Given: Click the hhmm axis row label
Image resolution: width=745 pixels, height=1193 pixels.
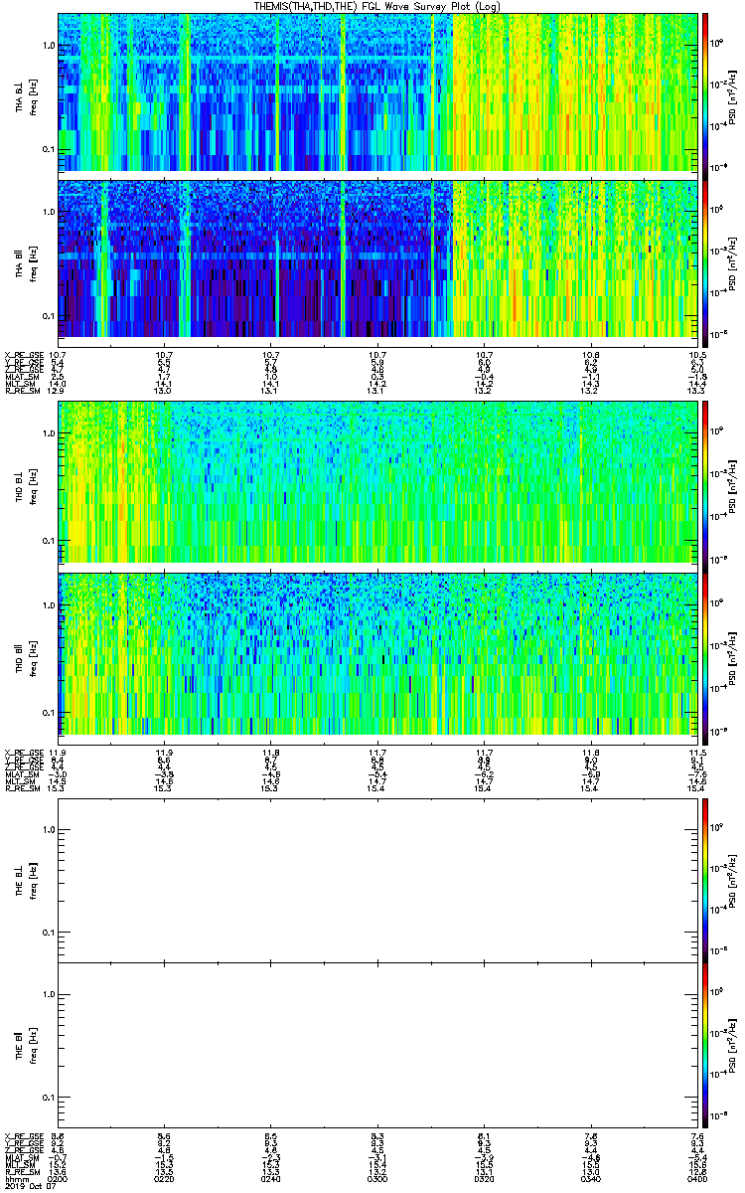Looking at the screenshot, I should pos(15,1178).
